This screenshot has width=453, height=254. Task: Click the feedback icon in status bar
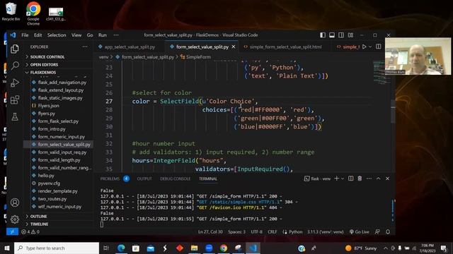(377, 231)
